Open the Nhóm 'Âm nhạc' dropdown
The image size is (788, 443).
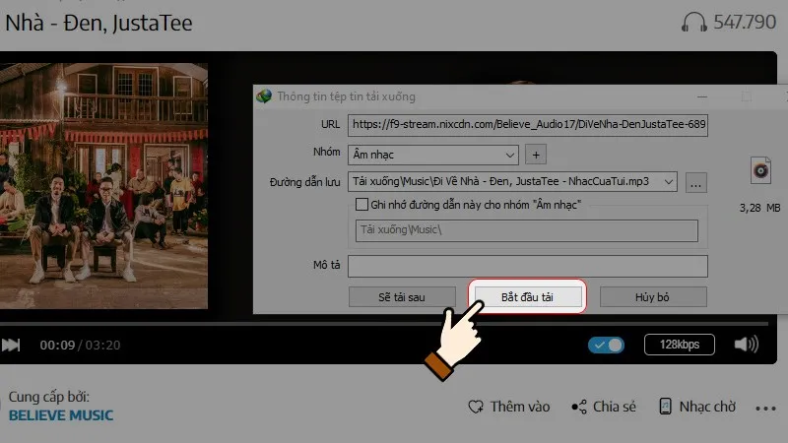[508, 155]
